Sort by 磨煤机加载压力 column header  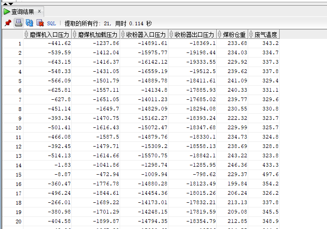tap(96, 34)
